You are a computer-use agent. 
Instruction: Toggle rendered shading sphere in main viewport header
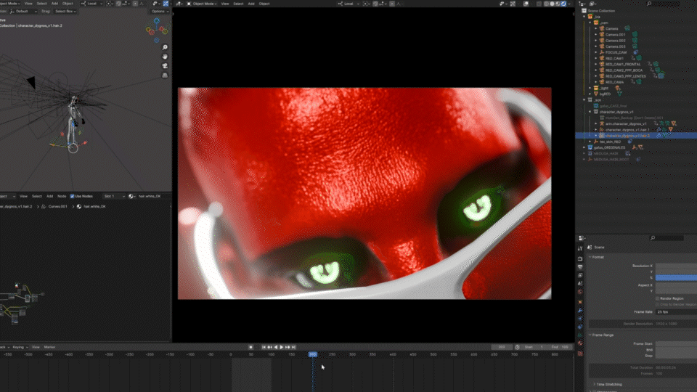tap(563, 4)
